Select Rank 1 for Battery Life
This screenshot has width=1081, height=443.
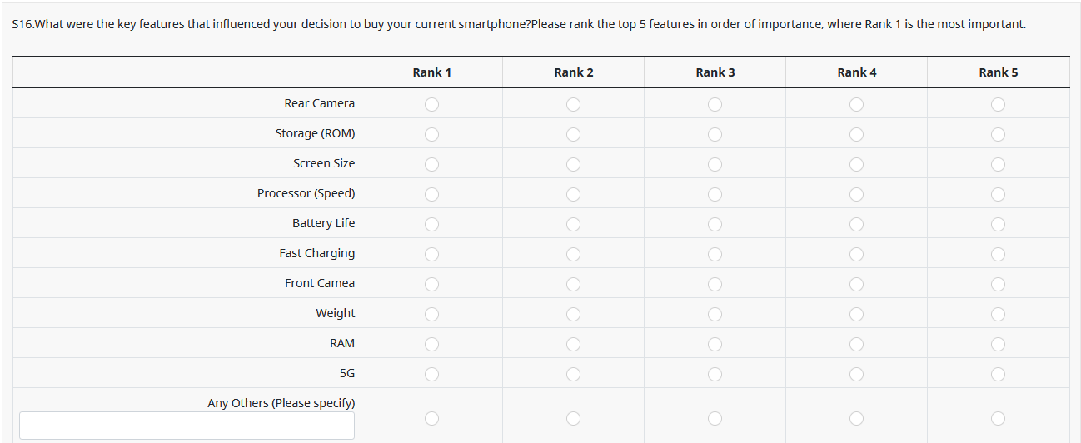(x=431, y=224)
